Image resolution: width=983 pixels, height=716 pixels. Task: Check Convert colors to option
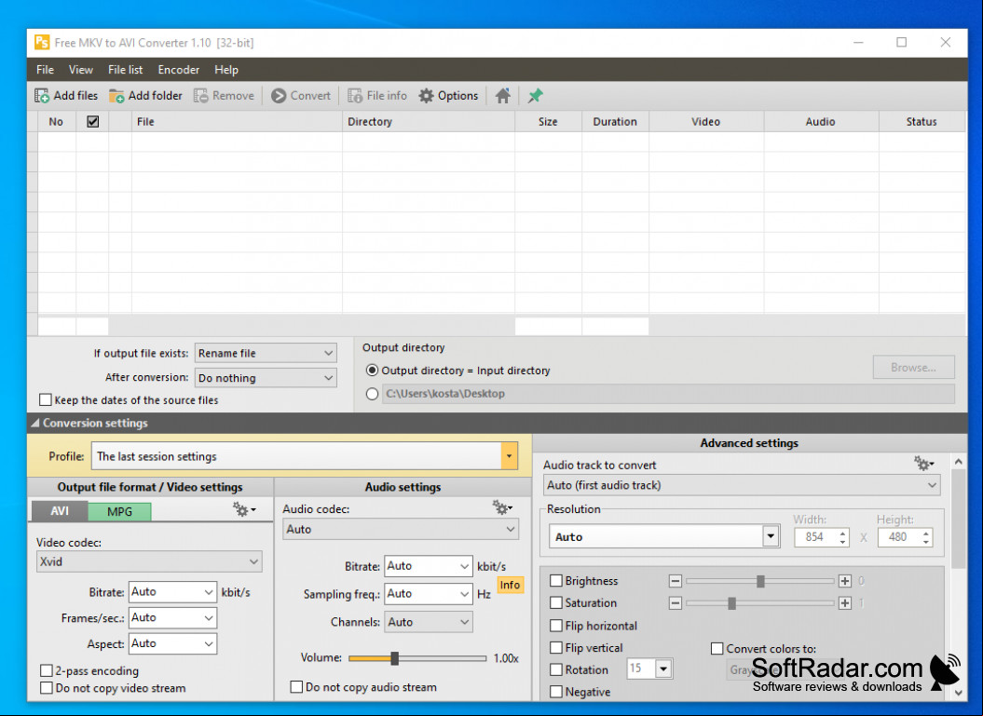(x=717, y=648)
